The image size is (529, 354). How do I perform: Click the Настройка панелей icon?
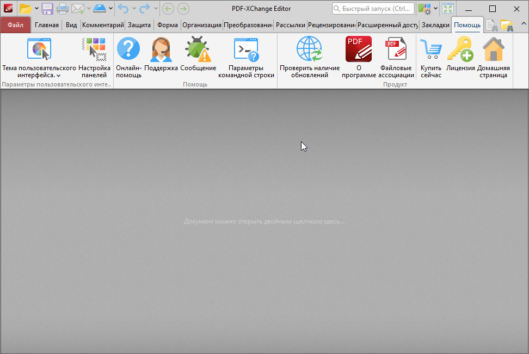click(94, 50)
